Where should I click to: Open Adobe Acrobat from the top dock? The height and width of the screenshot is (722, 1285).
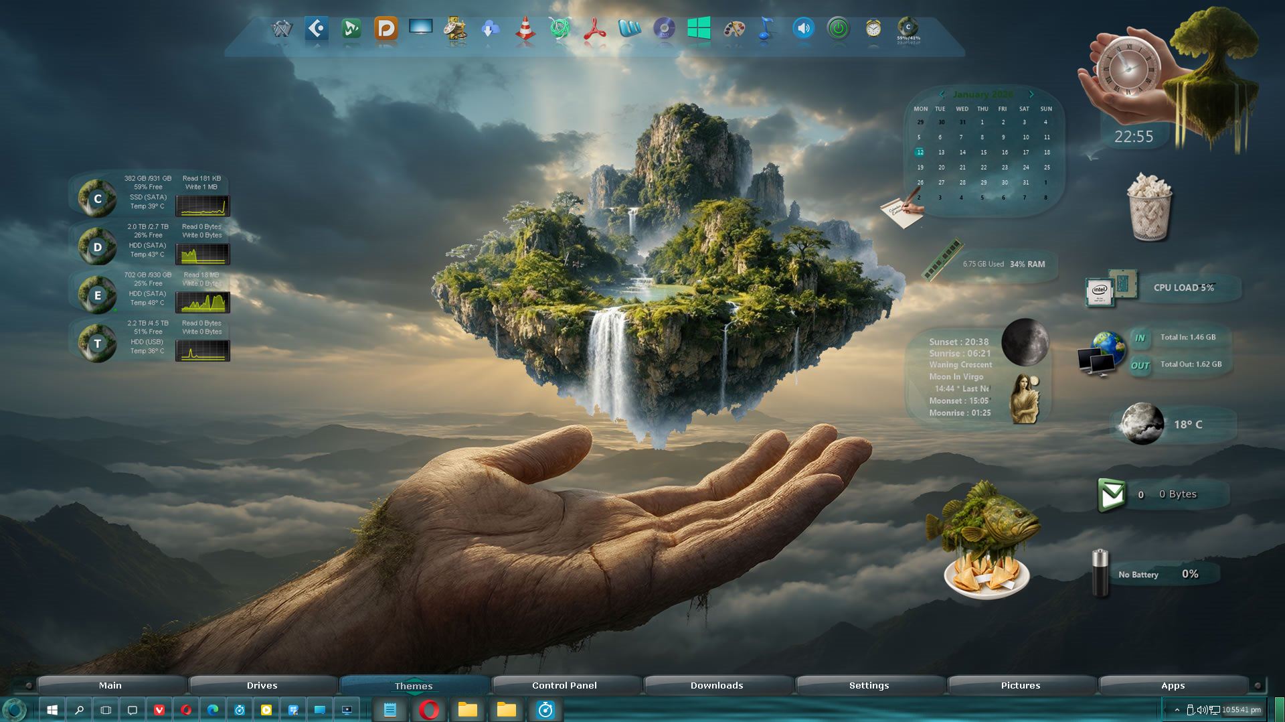click(594, 29)
